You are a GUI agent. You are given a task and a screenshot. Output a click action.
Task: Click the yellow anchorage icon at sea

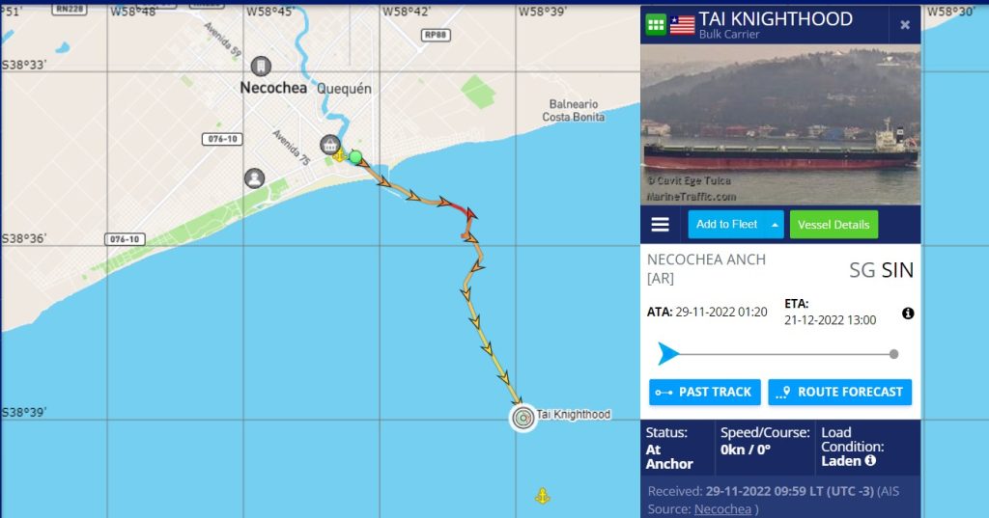pos(543,496)
